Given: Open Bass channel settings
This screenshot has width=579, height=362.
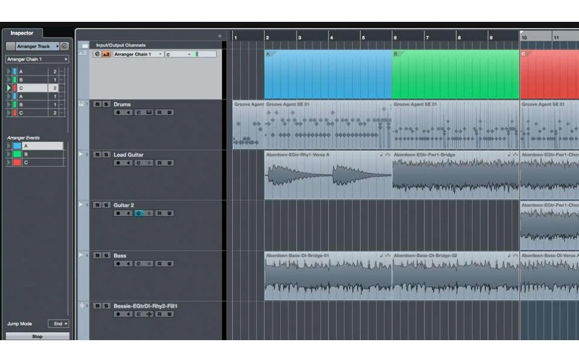Looking at the screenshot, I should coord(138,264).
